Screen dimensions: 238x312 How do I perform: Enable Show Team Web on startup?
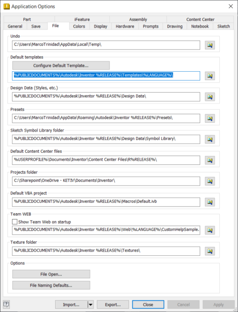[15, 222]
